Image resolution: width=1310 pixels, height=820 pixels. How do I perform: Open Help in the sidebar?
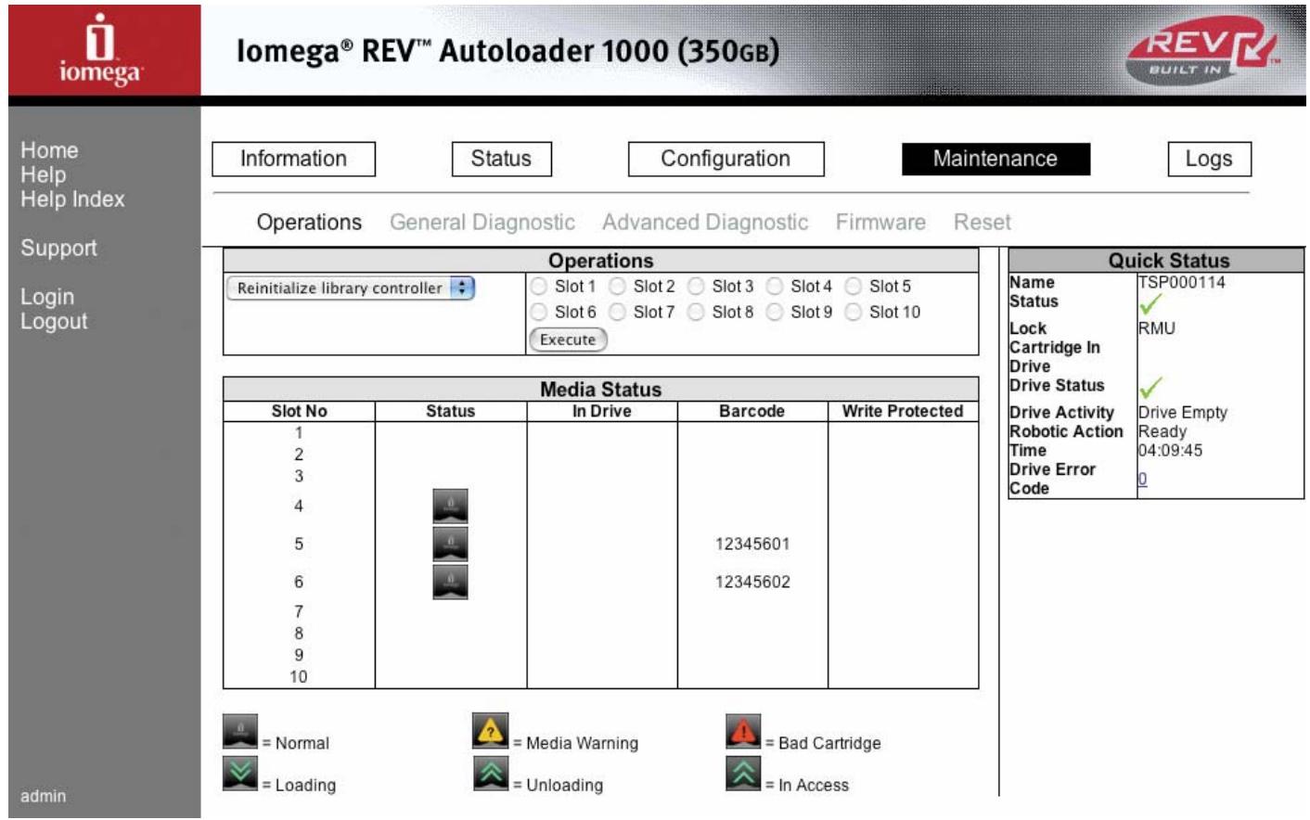coord(43,174)
